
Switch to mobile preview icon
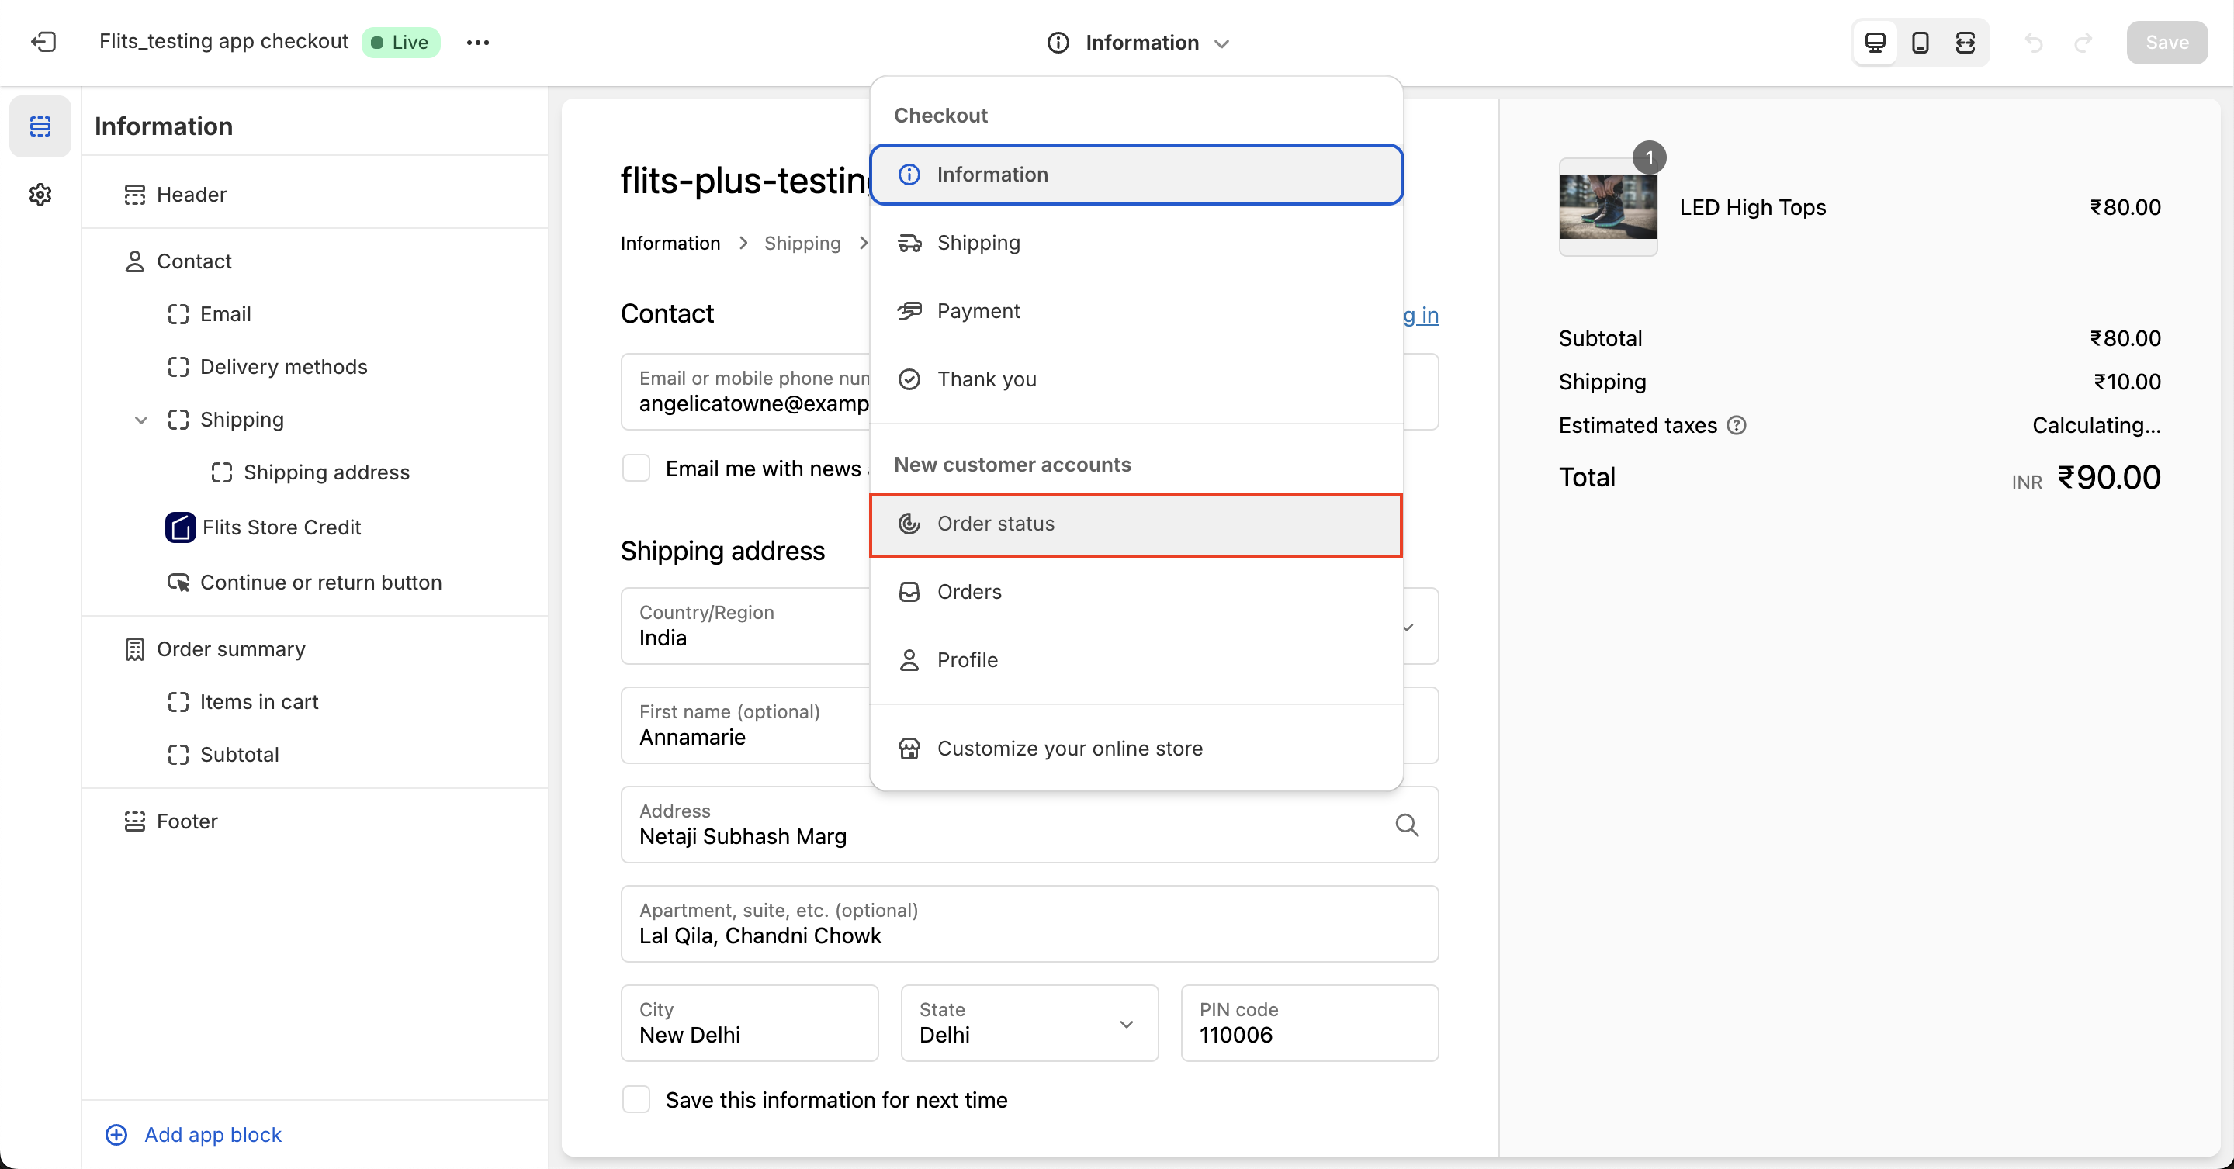tap(1920, 43)
